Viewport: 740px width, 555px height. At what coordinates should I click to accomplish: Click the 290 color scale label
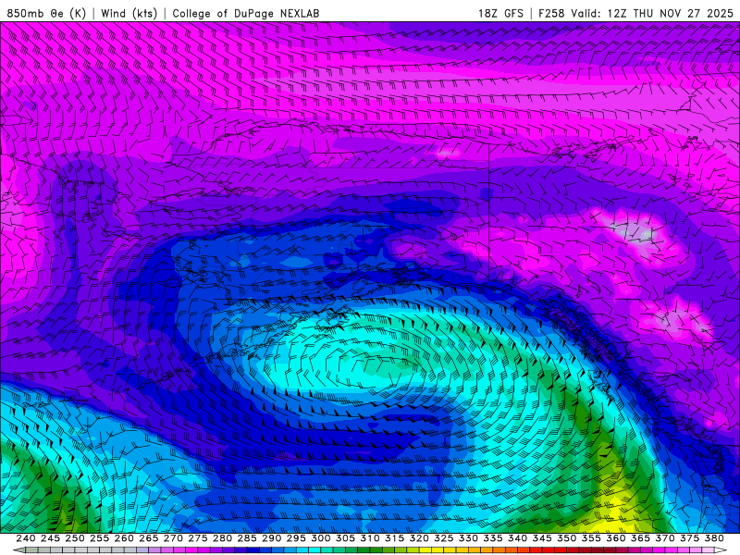tap(271, 538)
